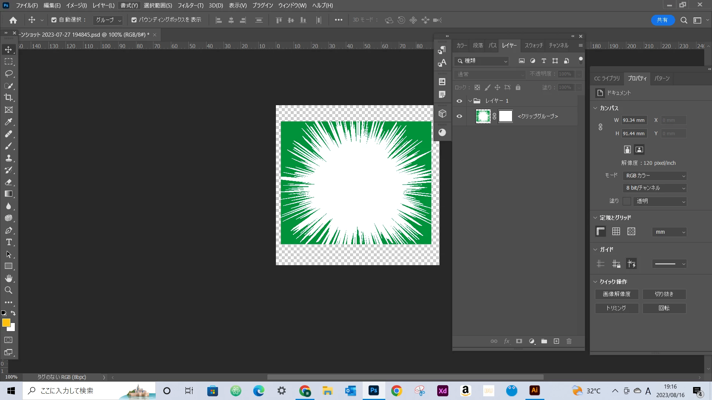Collapse the レイヤー 1 group folder
Screen dimensions: 712x400
click(x=470, y=101)
